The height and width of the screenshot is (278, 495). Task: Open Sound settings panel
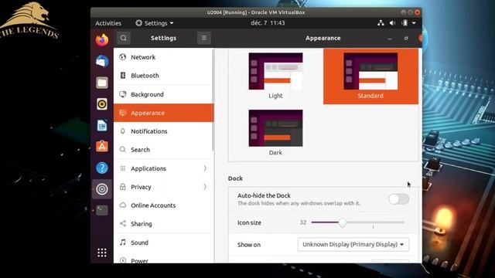coord(163,242)
